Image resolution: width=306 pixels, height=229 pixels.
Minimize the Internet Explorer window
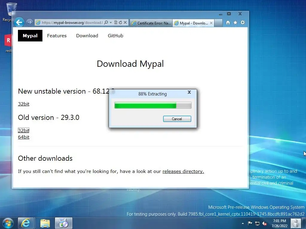point(221,14)
